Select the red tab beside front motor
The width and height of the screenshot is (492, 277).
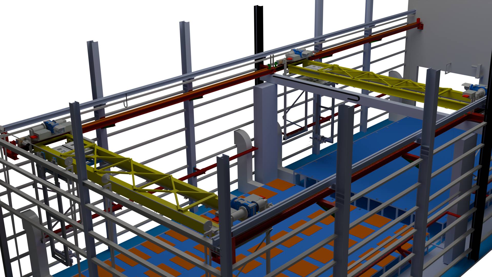pyautogui.click(x=216, y=219)
